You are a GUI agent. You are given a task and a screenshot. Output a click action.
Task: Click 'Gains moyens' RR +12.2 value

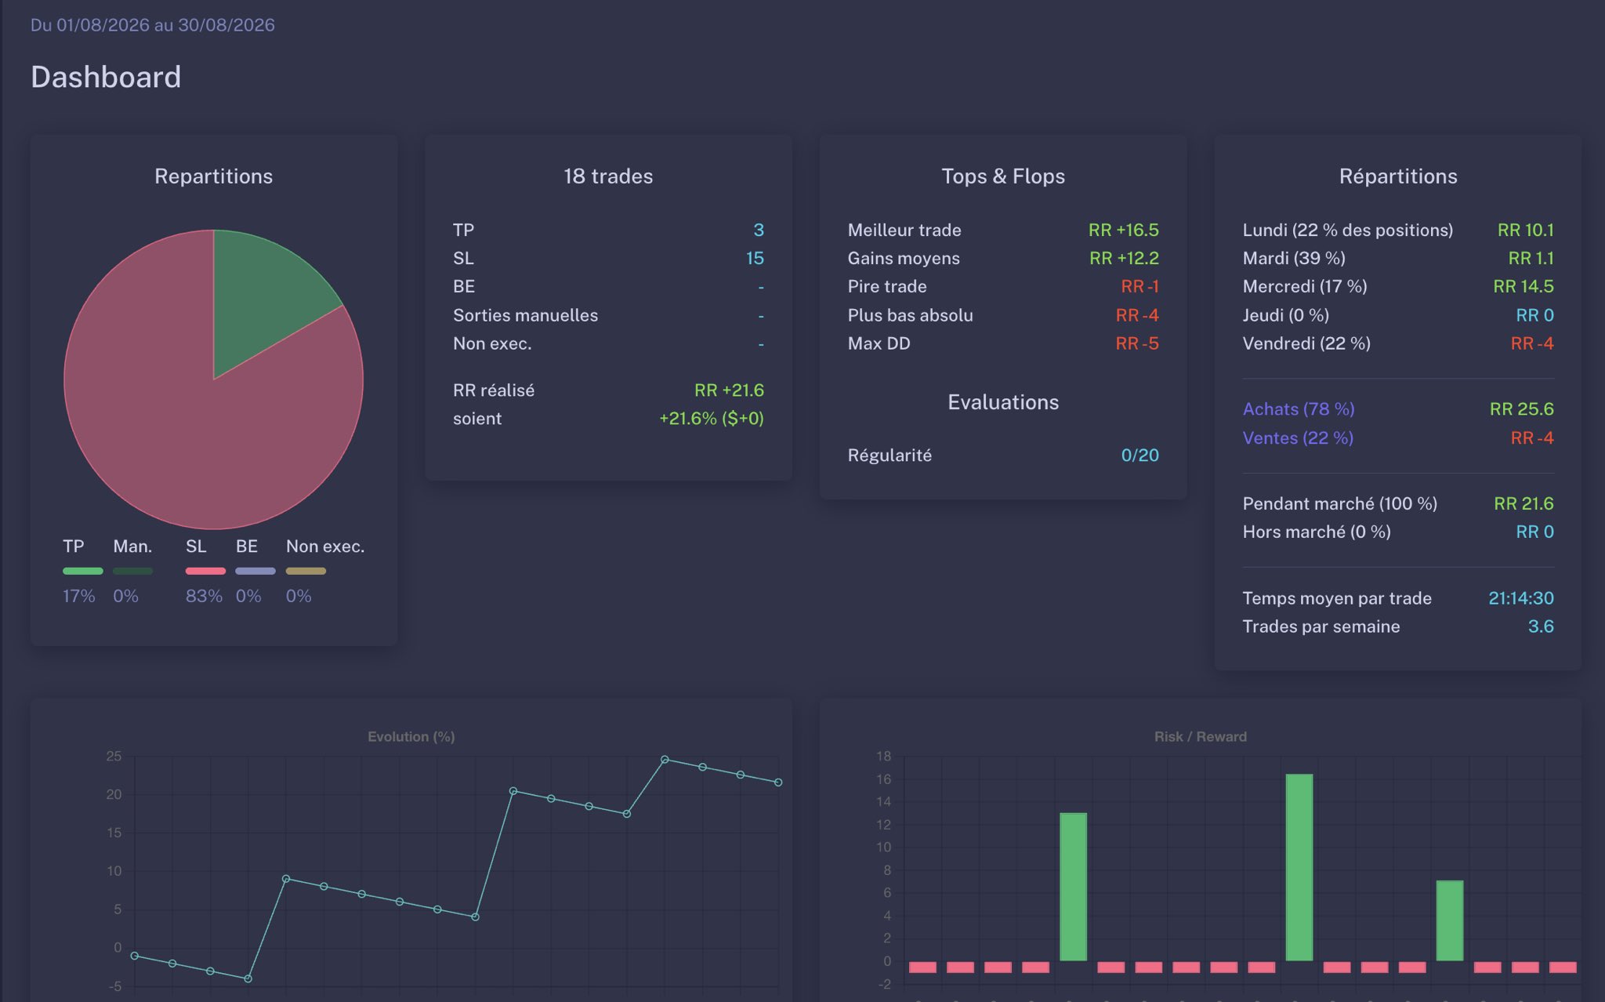(x=1124, y=258)
